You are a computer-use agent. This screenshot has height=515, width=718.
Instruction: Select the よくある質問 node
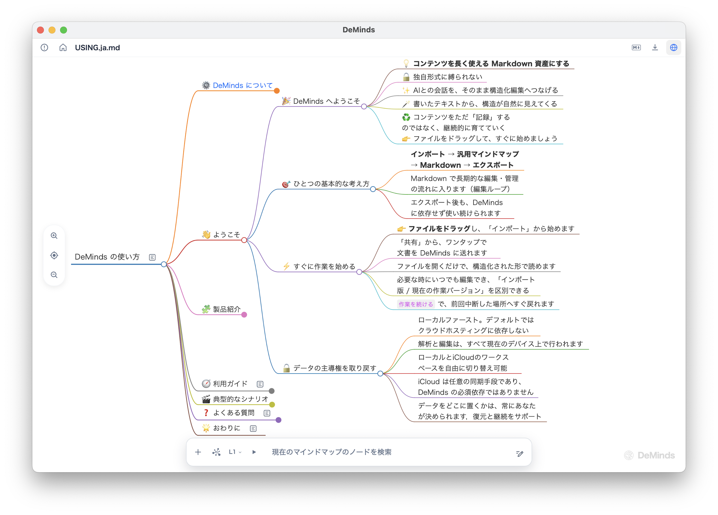pos(228,413)
